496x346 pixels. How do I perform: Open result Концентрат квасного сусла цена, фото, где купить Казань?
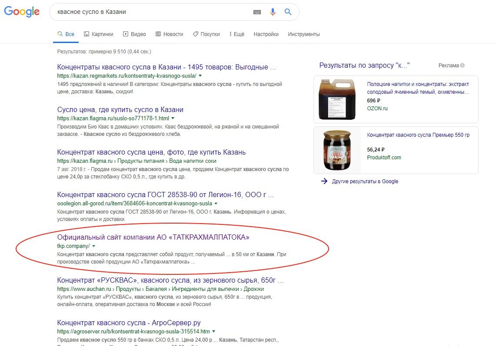tap(151, 152)
